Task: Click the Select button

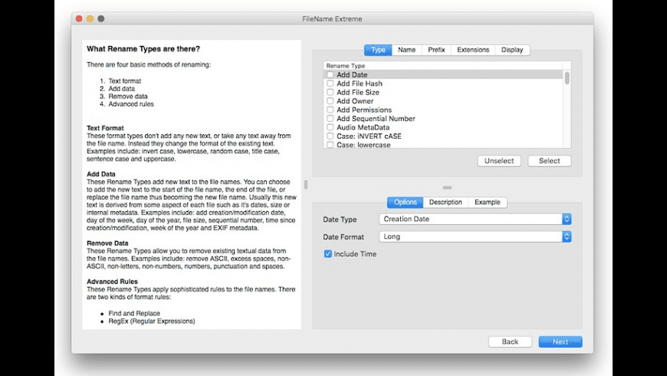Action: tap(549, 161)
